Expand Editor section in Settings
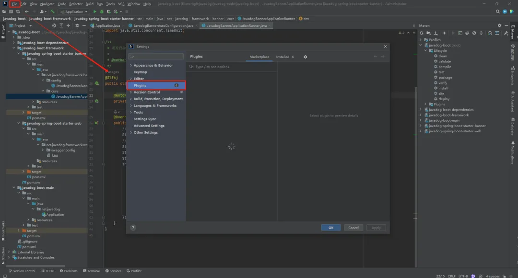 pos(131,79)
